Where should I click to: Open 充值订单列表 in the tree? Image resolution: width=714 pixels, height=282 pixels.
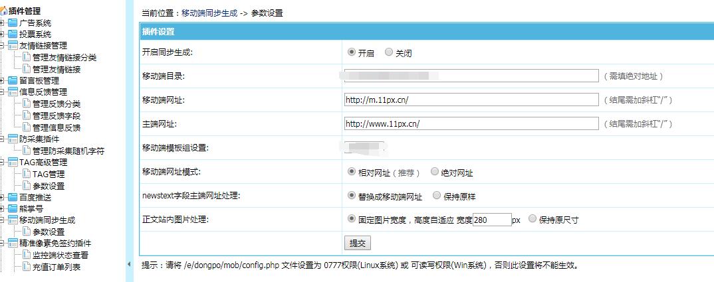[x=57, y=267]
